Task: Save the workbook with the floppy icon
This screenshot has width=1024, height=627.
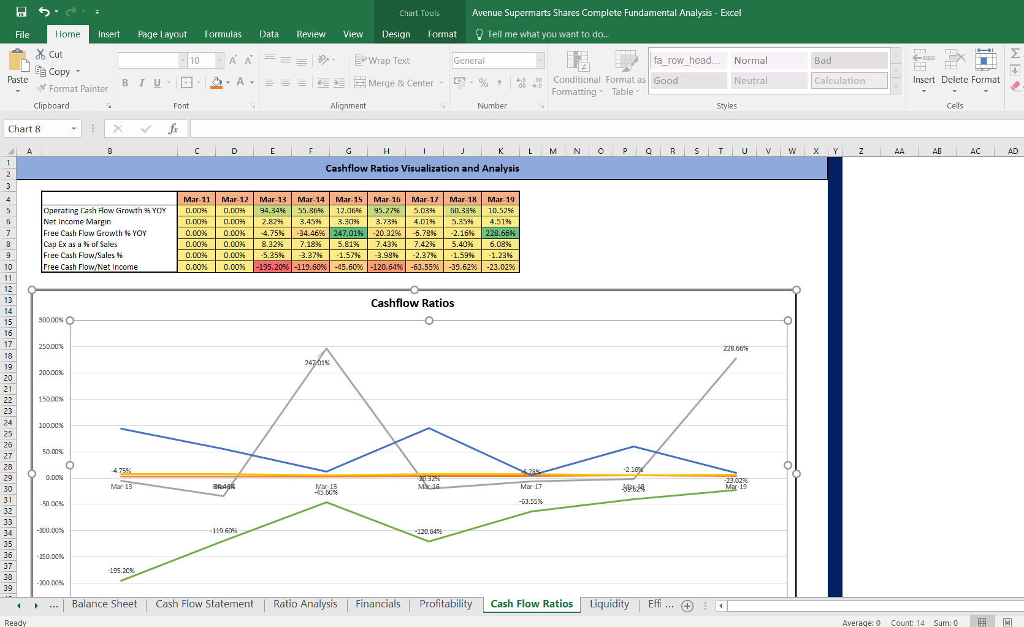Action: 21,12
